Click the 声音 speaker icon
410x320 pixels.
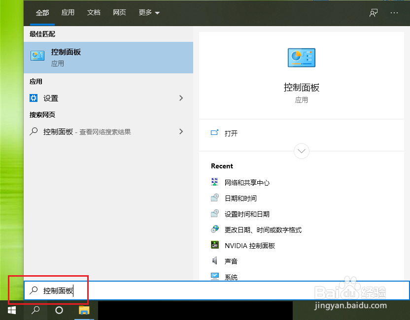pyautogui.click(x=214, y=261)
